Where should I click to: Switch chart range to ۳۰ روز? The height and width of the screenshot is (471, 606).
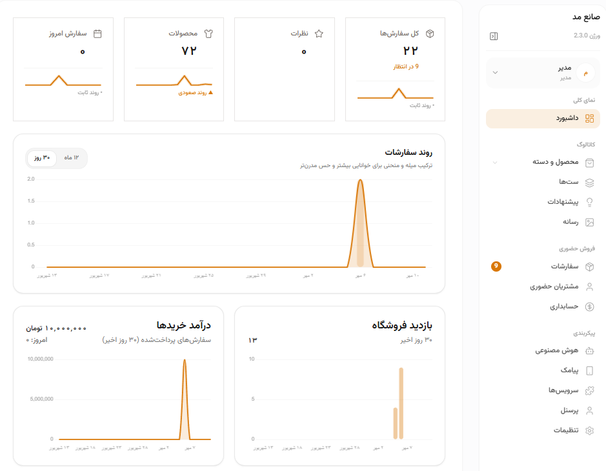42,158
